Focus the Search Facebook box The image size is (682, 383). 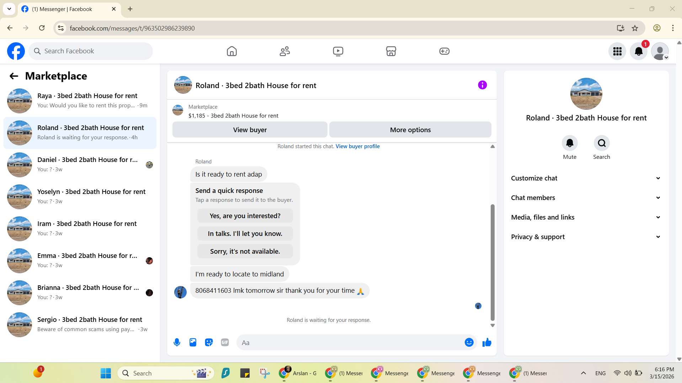(91, 51)
